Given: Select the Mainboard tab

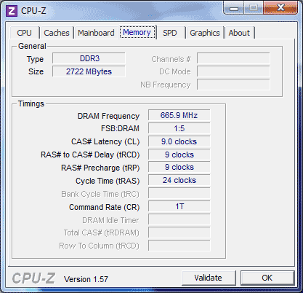Looking at the screenshot, I should click(96, 33).
